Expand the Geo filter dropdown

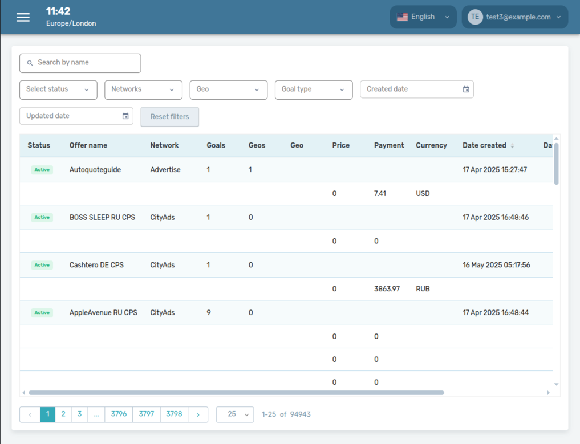point(228,89)
